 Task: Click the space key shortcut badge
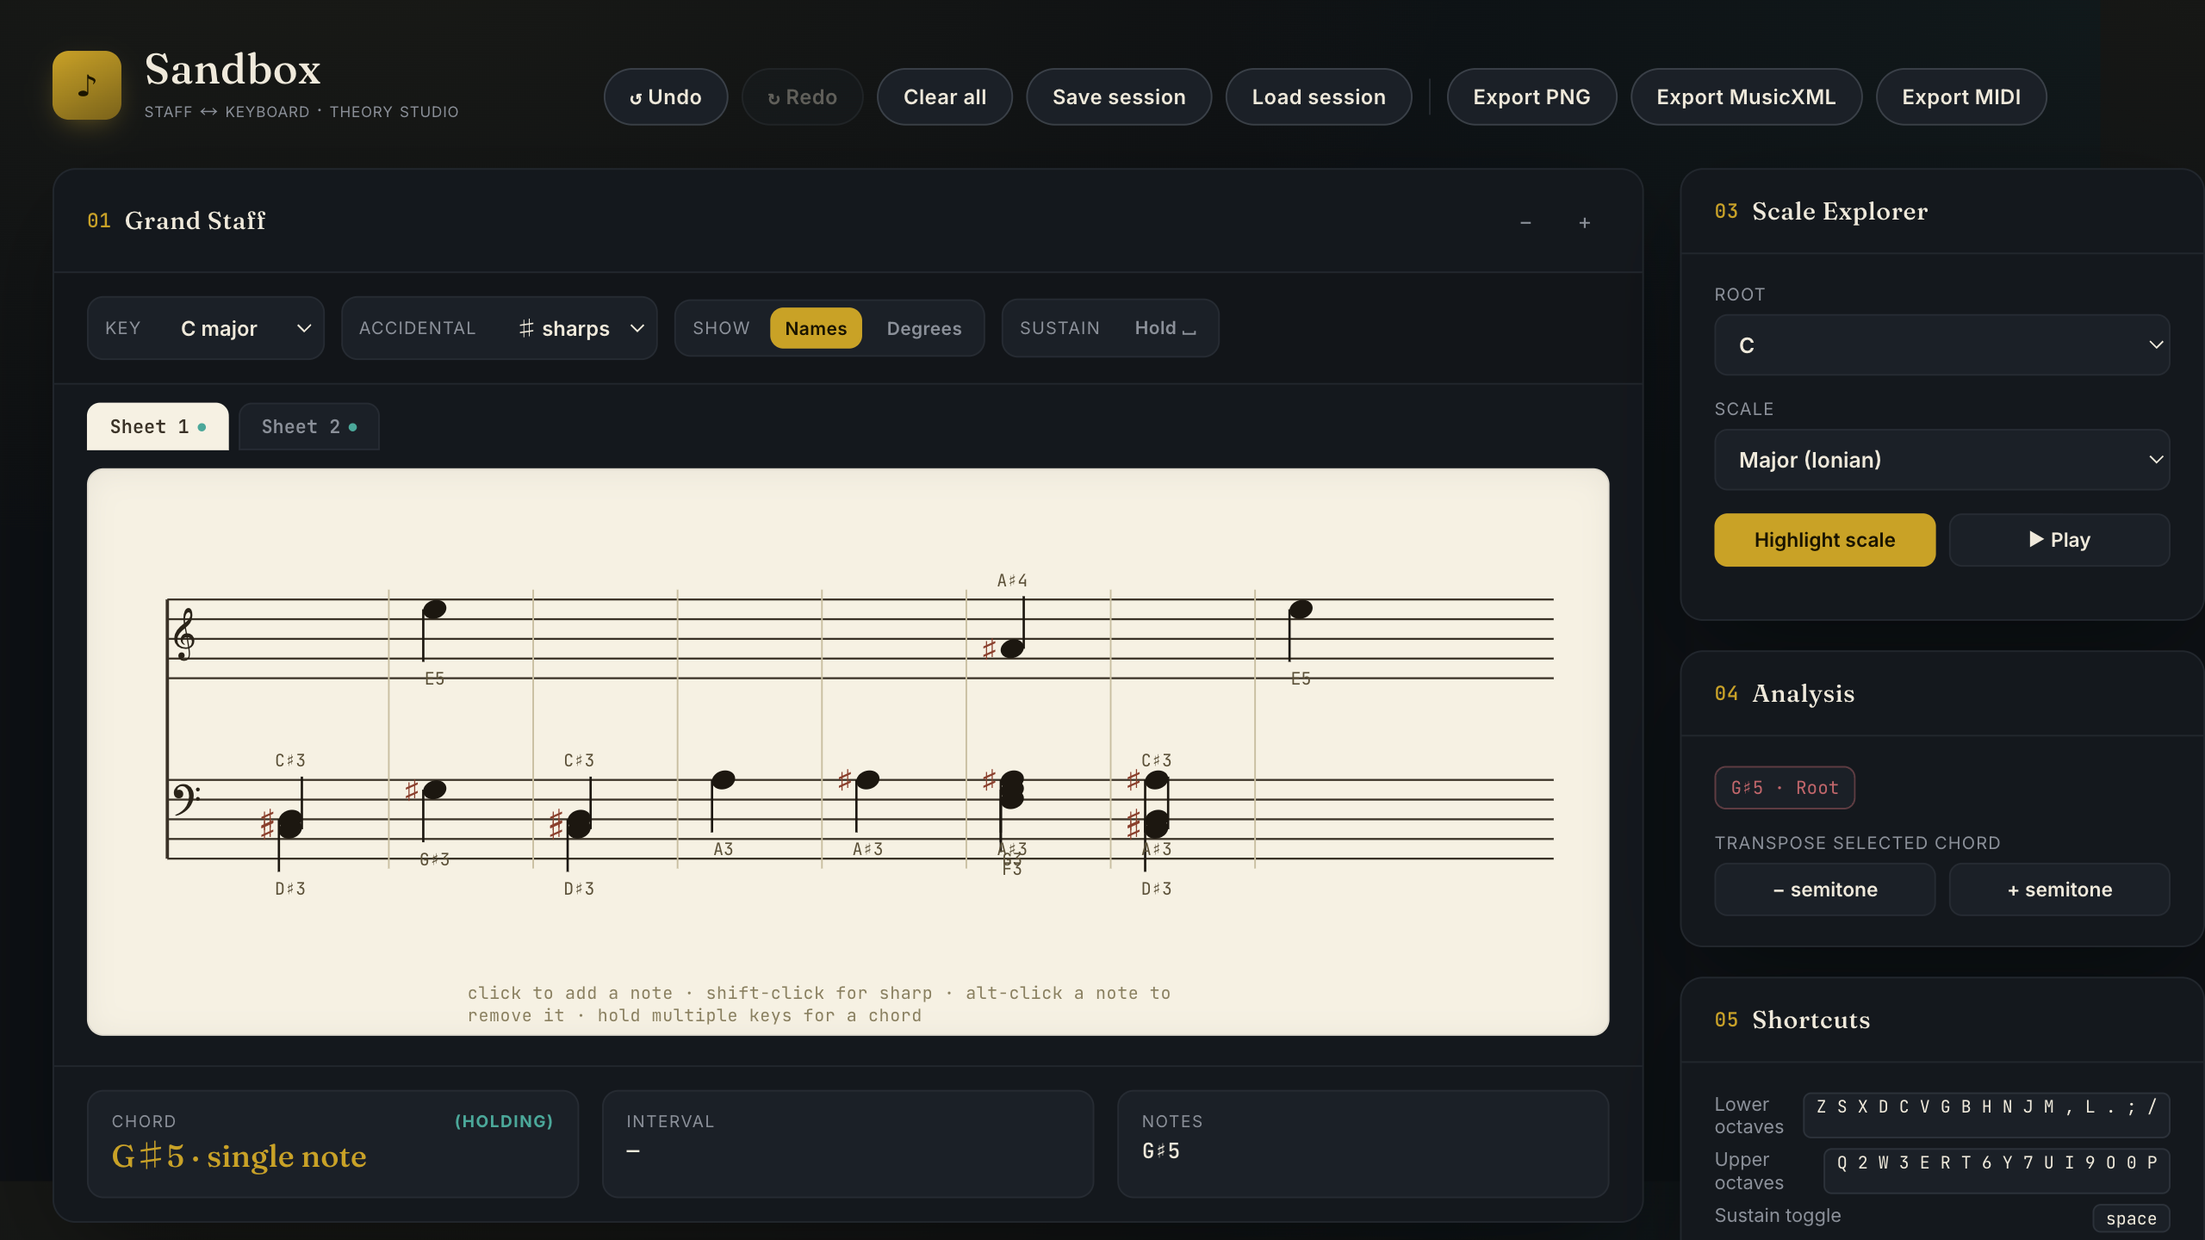coord(2131,1218)
